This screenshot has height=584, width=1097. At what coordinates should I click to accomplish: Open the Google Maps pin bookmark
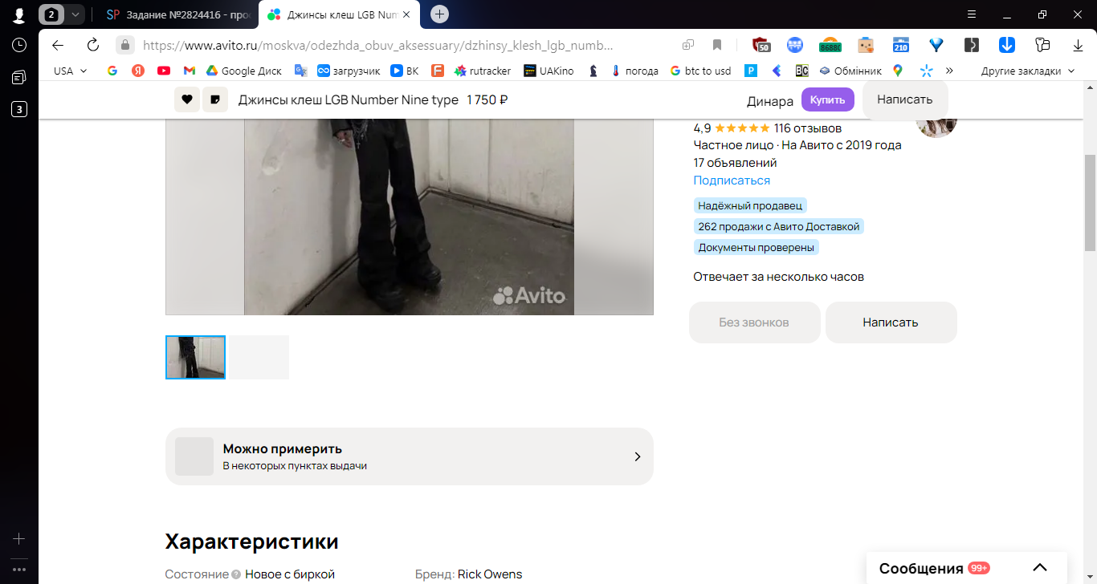(898, 71)
